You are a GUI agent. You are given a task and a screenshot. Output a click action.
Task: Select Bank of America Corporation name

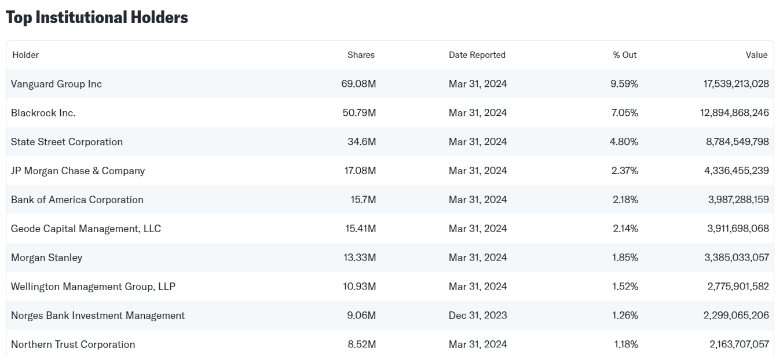tap(77, 200)
